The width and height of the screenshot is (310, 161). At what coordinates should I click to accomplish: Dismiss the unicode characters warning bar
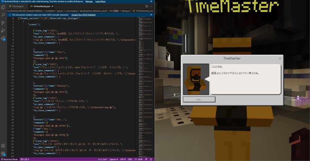coord(151,15)
